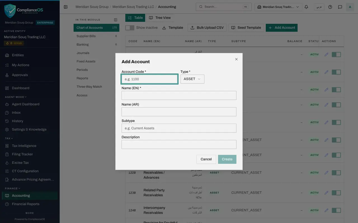Click the Subtype input field
This screenshot has height=223, width=358.
click(x=179, y=128)
